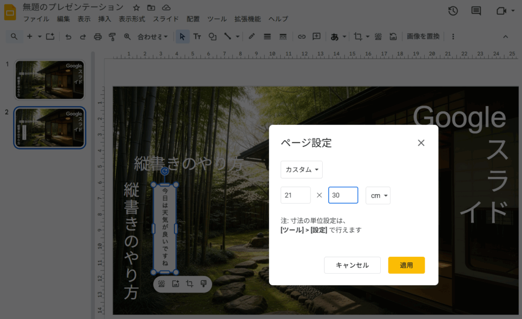Click the print icon in toolbar

coord(98,37)
